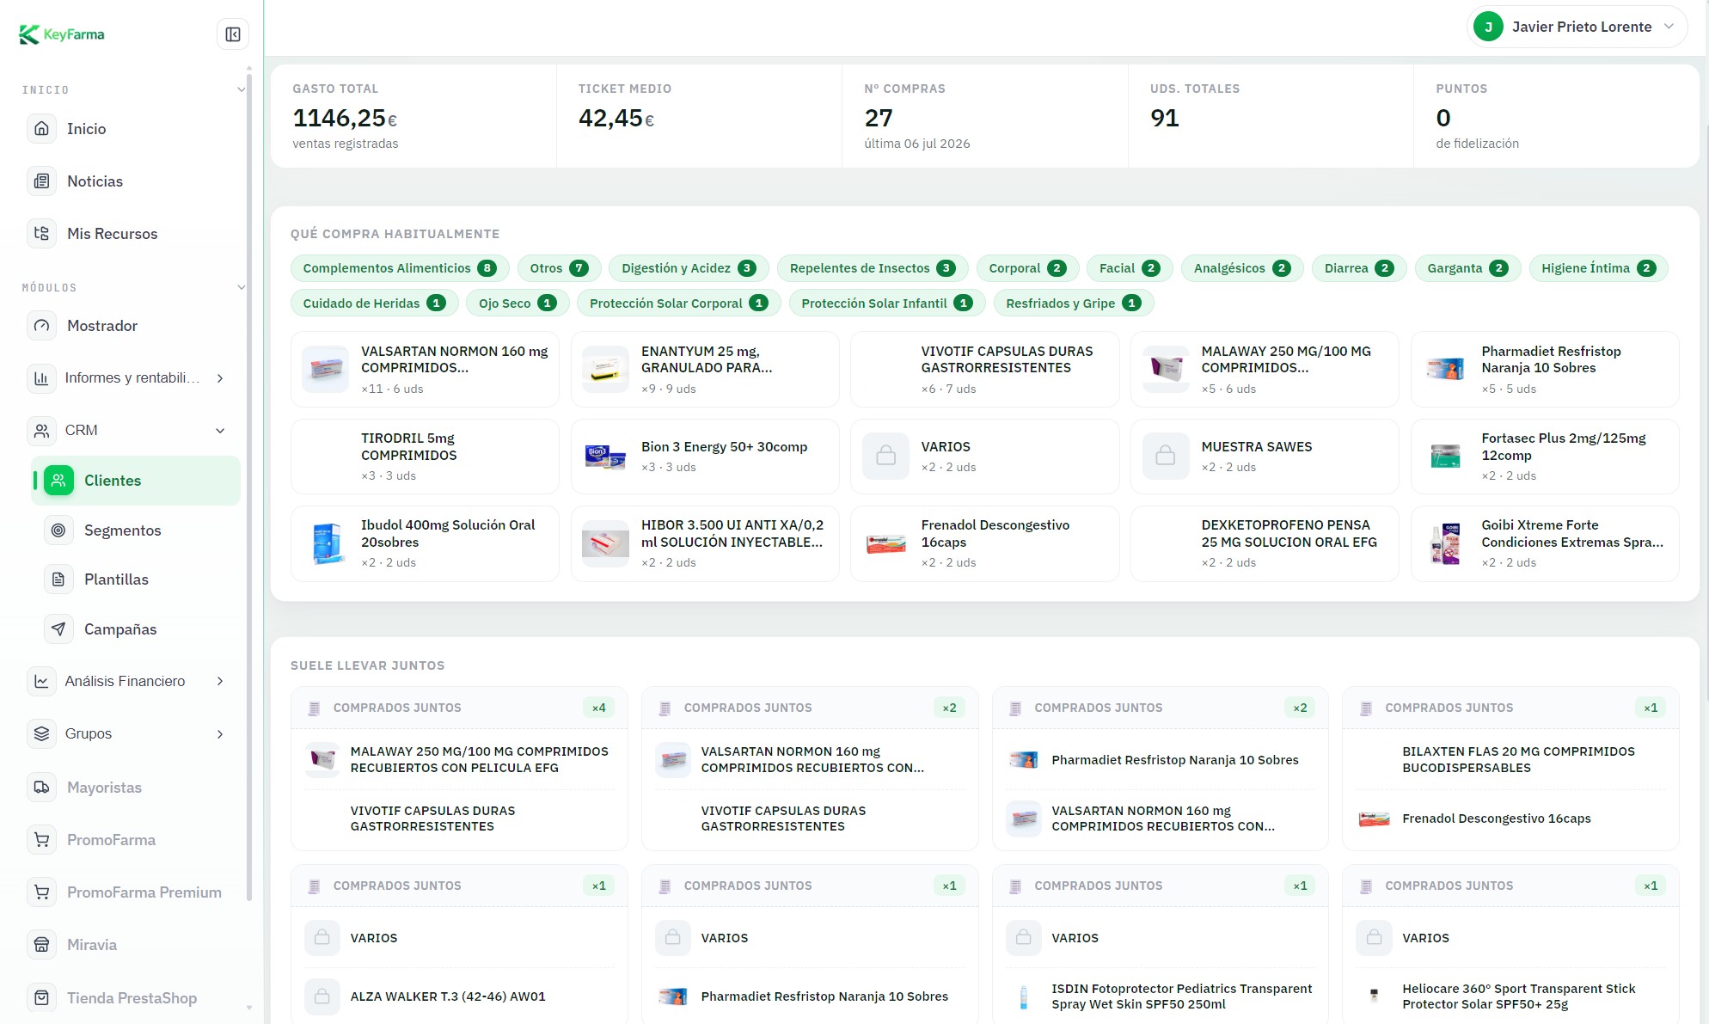
Task: Open Goibi Xtreme Forte product thumbnail
Action: click(1446, 543)
